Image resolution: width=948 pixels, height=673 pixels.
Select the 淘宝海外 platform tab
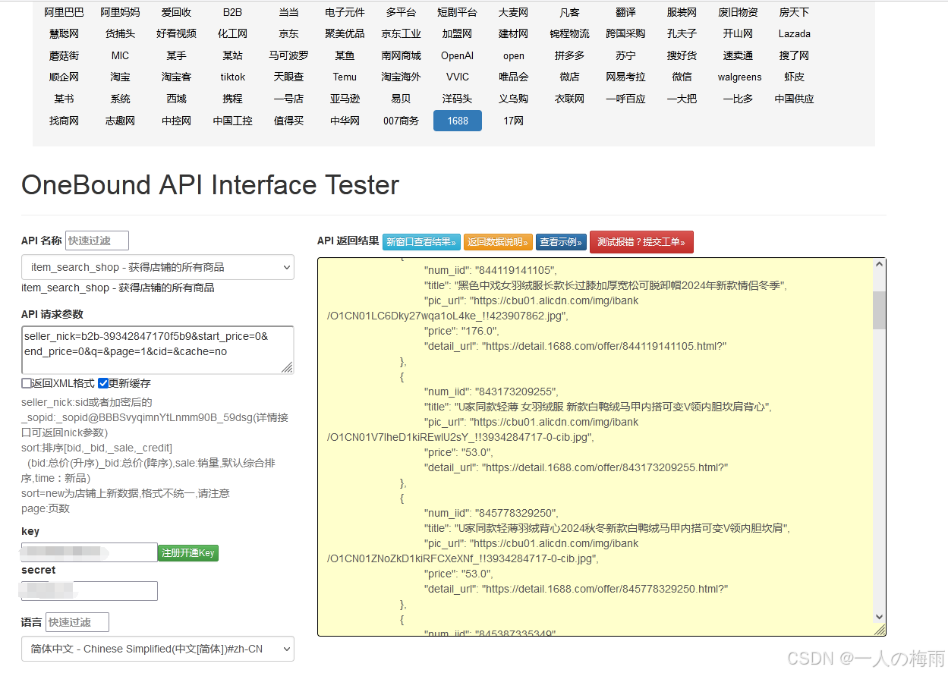[x=402, y=77]
